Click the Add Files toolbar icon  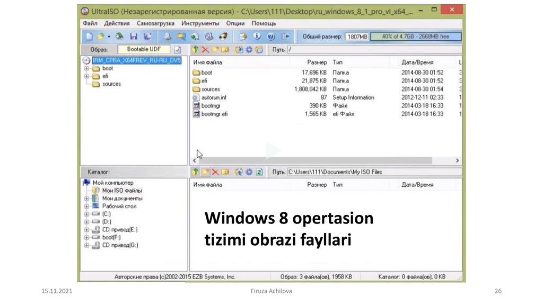[243, 37]
